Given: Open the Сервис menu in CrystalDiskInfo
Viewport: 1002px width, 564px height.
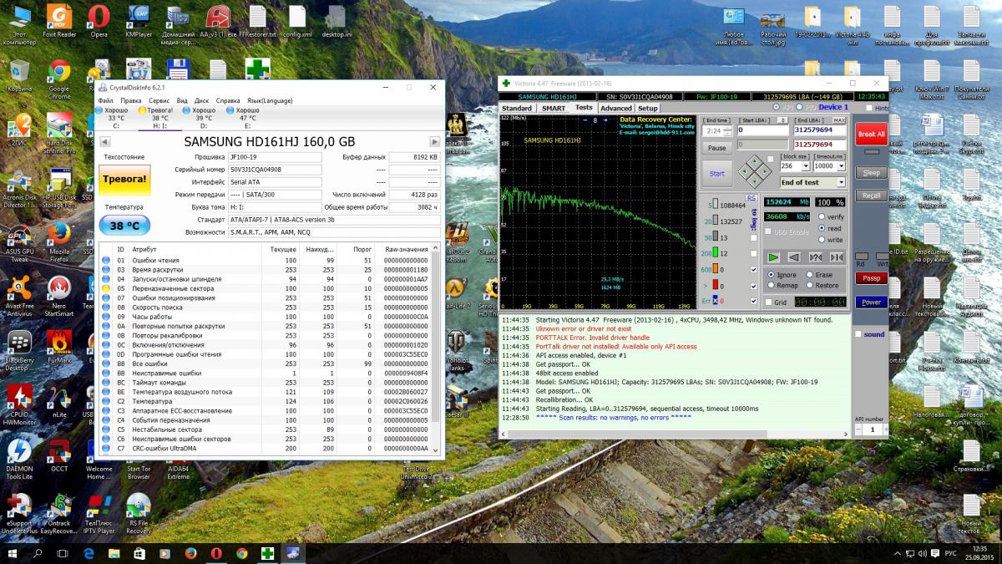Looking at the screenshot, I should (159, 100).
